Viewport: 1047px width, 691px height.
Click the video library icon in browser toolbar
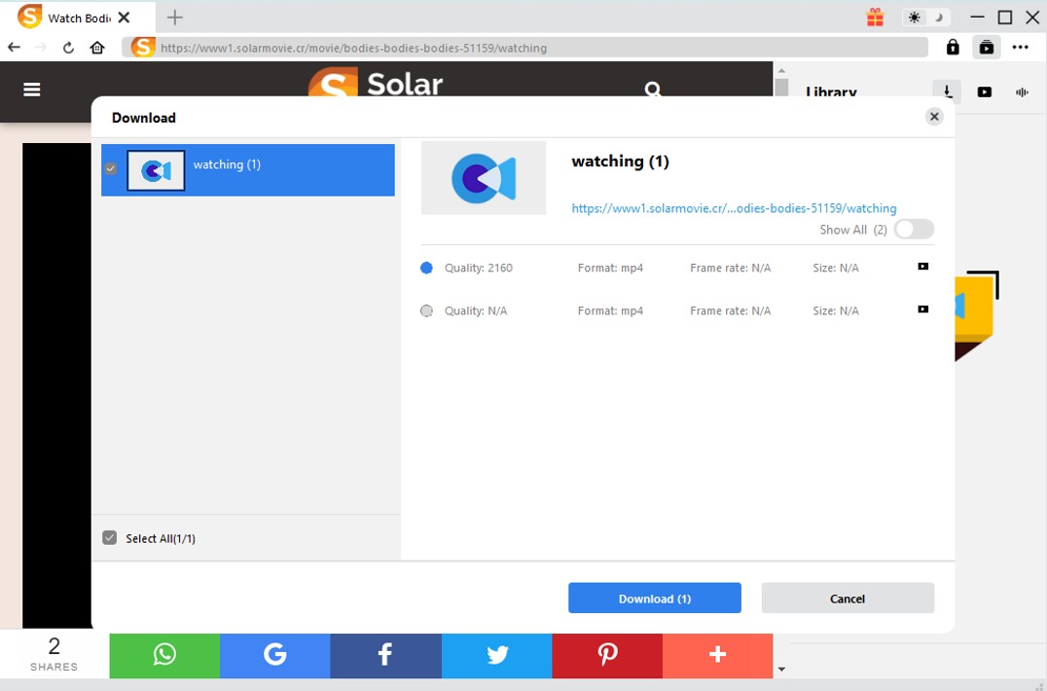(x=987, y=47)
